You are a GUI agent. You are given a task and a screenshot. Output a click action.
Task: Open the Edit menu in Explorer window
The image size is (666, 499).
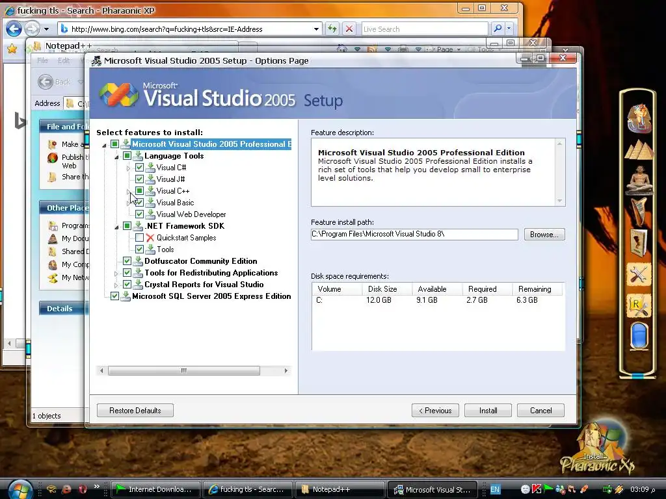[x=64, y=60]
